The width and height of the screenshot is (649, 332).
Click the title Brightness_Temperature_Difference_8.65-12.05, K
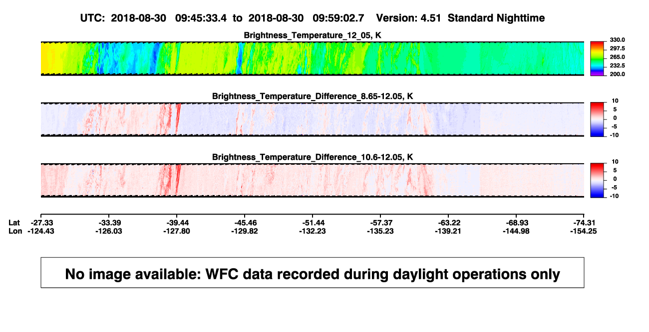pyautogui.click(x=313, y=96)
